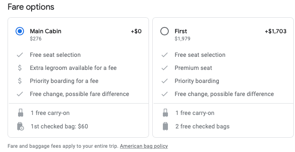The height and width of the screenshot is (152, 295).
Task: Click the Fare options heading
Action: click(31, 7)
